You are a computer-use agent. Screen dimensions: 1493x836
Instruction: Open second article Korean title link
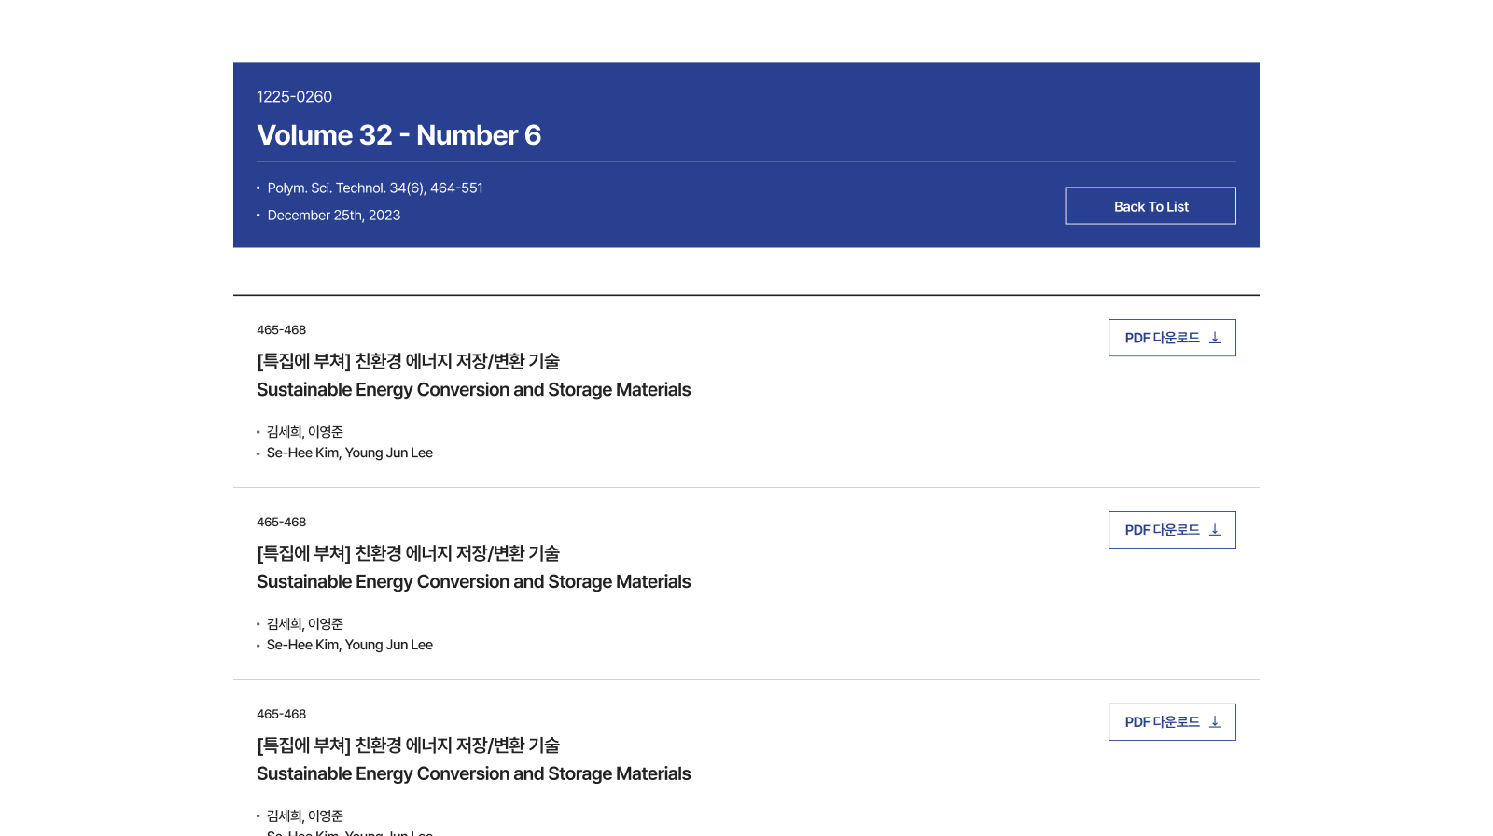[x=408, y=553]
